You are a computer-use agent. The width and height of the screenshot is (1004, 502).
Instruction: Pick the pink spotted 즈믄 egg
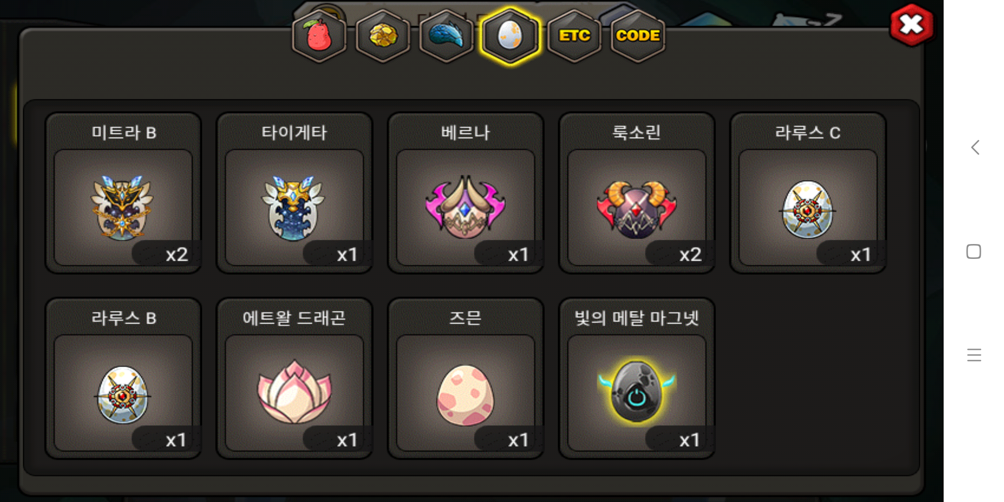tap(465, 378)
